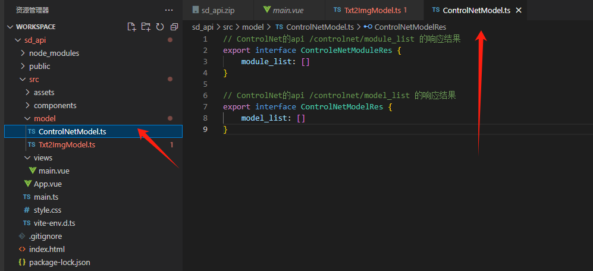Click the New File icon in explorer header
593x271 pixels.
coord(132,27)
